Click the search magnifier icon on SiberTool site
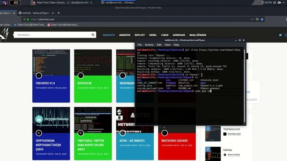The image size is (287, 161). [x=93, y=35]
